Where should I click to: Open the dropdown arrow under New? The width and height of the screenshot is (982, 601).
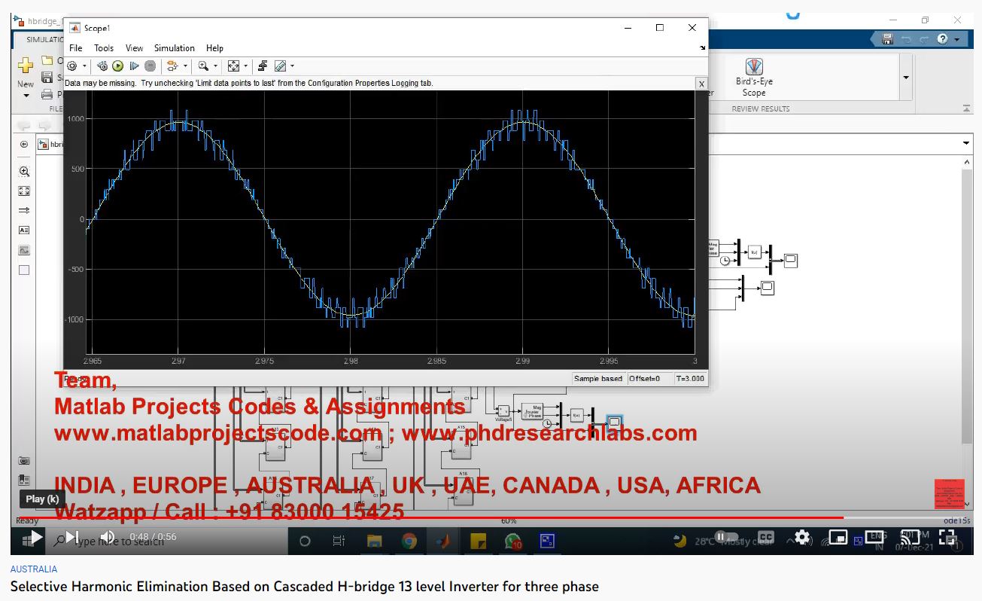click(26, 96)
